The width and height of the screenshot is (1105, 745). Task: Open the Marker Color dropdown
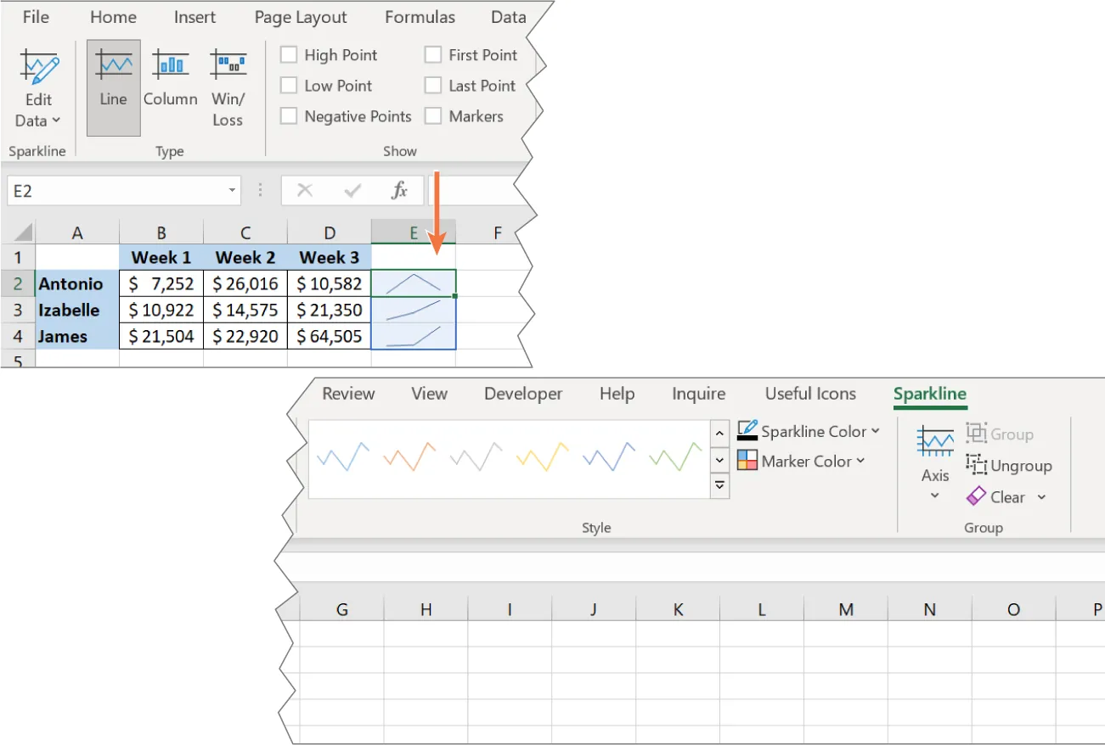tap(801, 461)
